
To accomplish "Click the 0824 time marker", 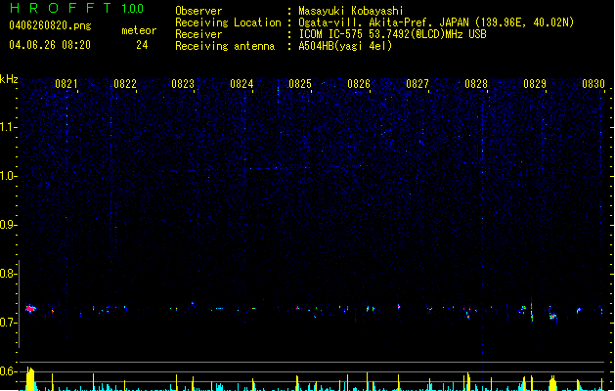I will (242, 84).
